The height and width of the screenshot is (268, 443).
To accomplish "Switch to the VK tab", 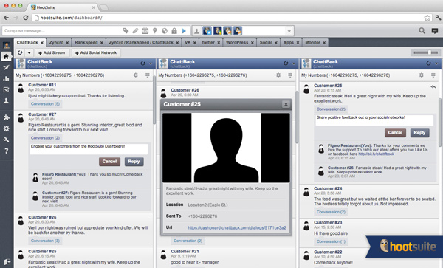I will point(188,42).
